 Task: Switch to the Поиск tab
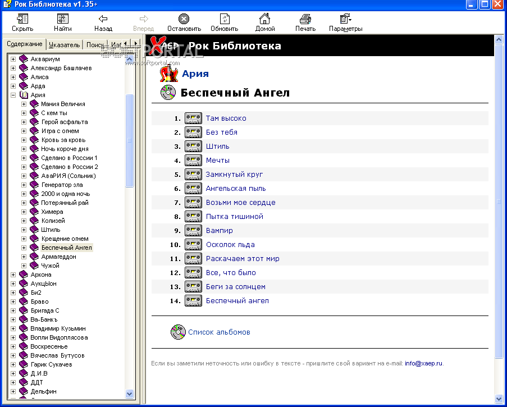click(95, 45)
